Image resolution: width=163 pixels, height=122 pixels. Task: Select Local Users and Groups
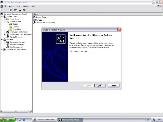(19, 32)
